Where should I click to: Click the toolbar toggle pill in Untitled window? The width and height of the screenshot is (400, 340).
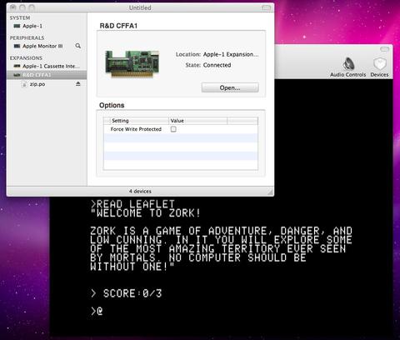[x=266, y=7]
